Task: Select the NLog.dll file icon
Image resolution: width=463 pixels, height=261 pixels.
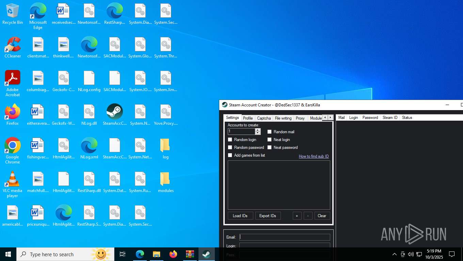Action: (x=89, y=115)
